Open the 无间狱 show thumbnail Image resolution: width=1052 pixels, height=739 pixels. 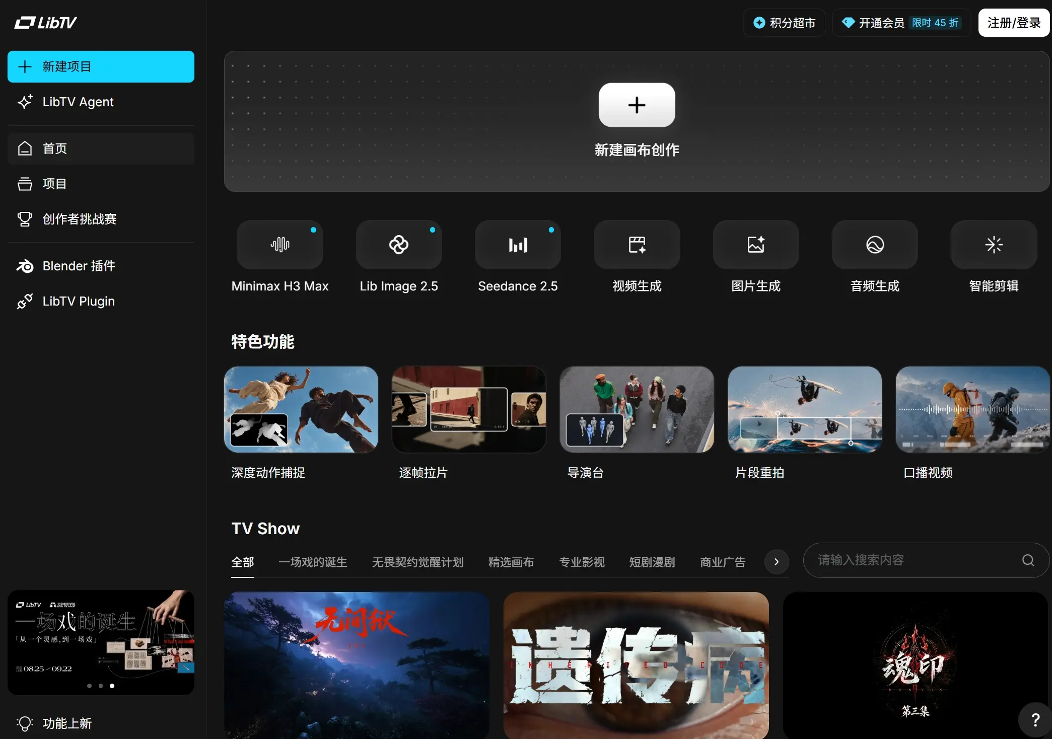357,666
